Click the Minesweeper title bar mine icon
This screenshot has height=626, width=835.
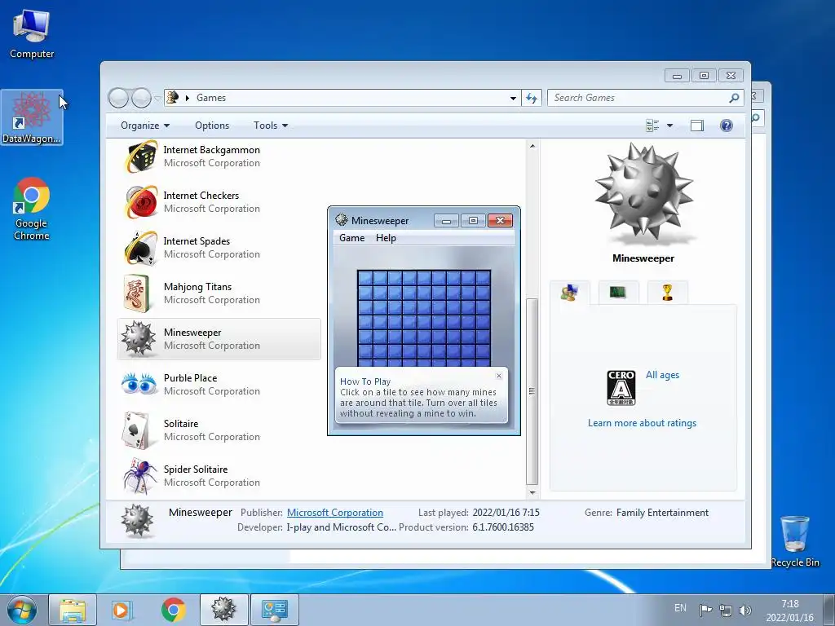342,220
